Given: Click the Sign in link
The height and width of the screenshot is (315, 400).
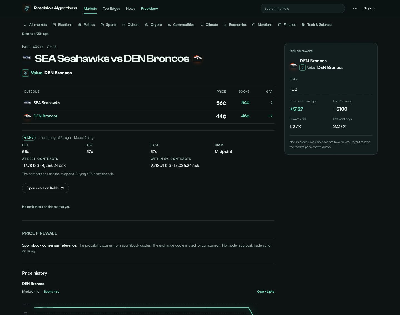Looking at the screenshot, I should [x=369, y=8].
